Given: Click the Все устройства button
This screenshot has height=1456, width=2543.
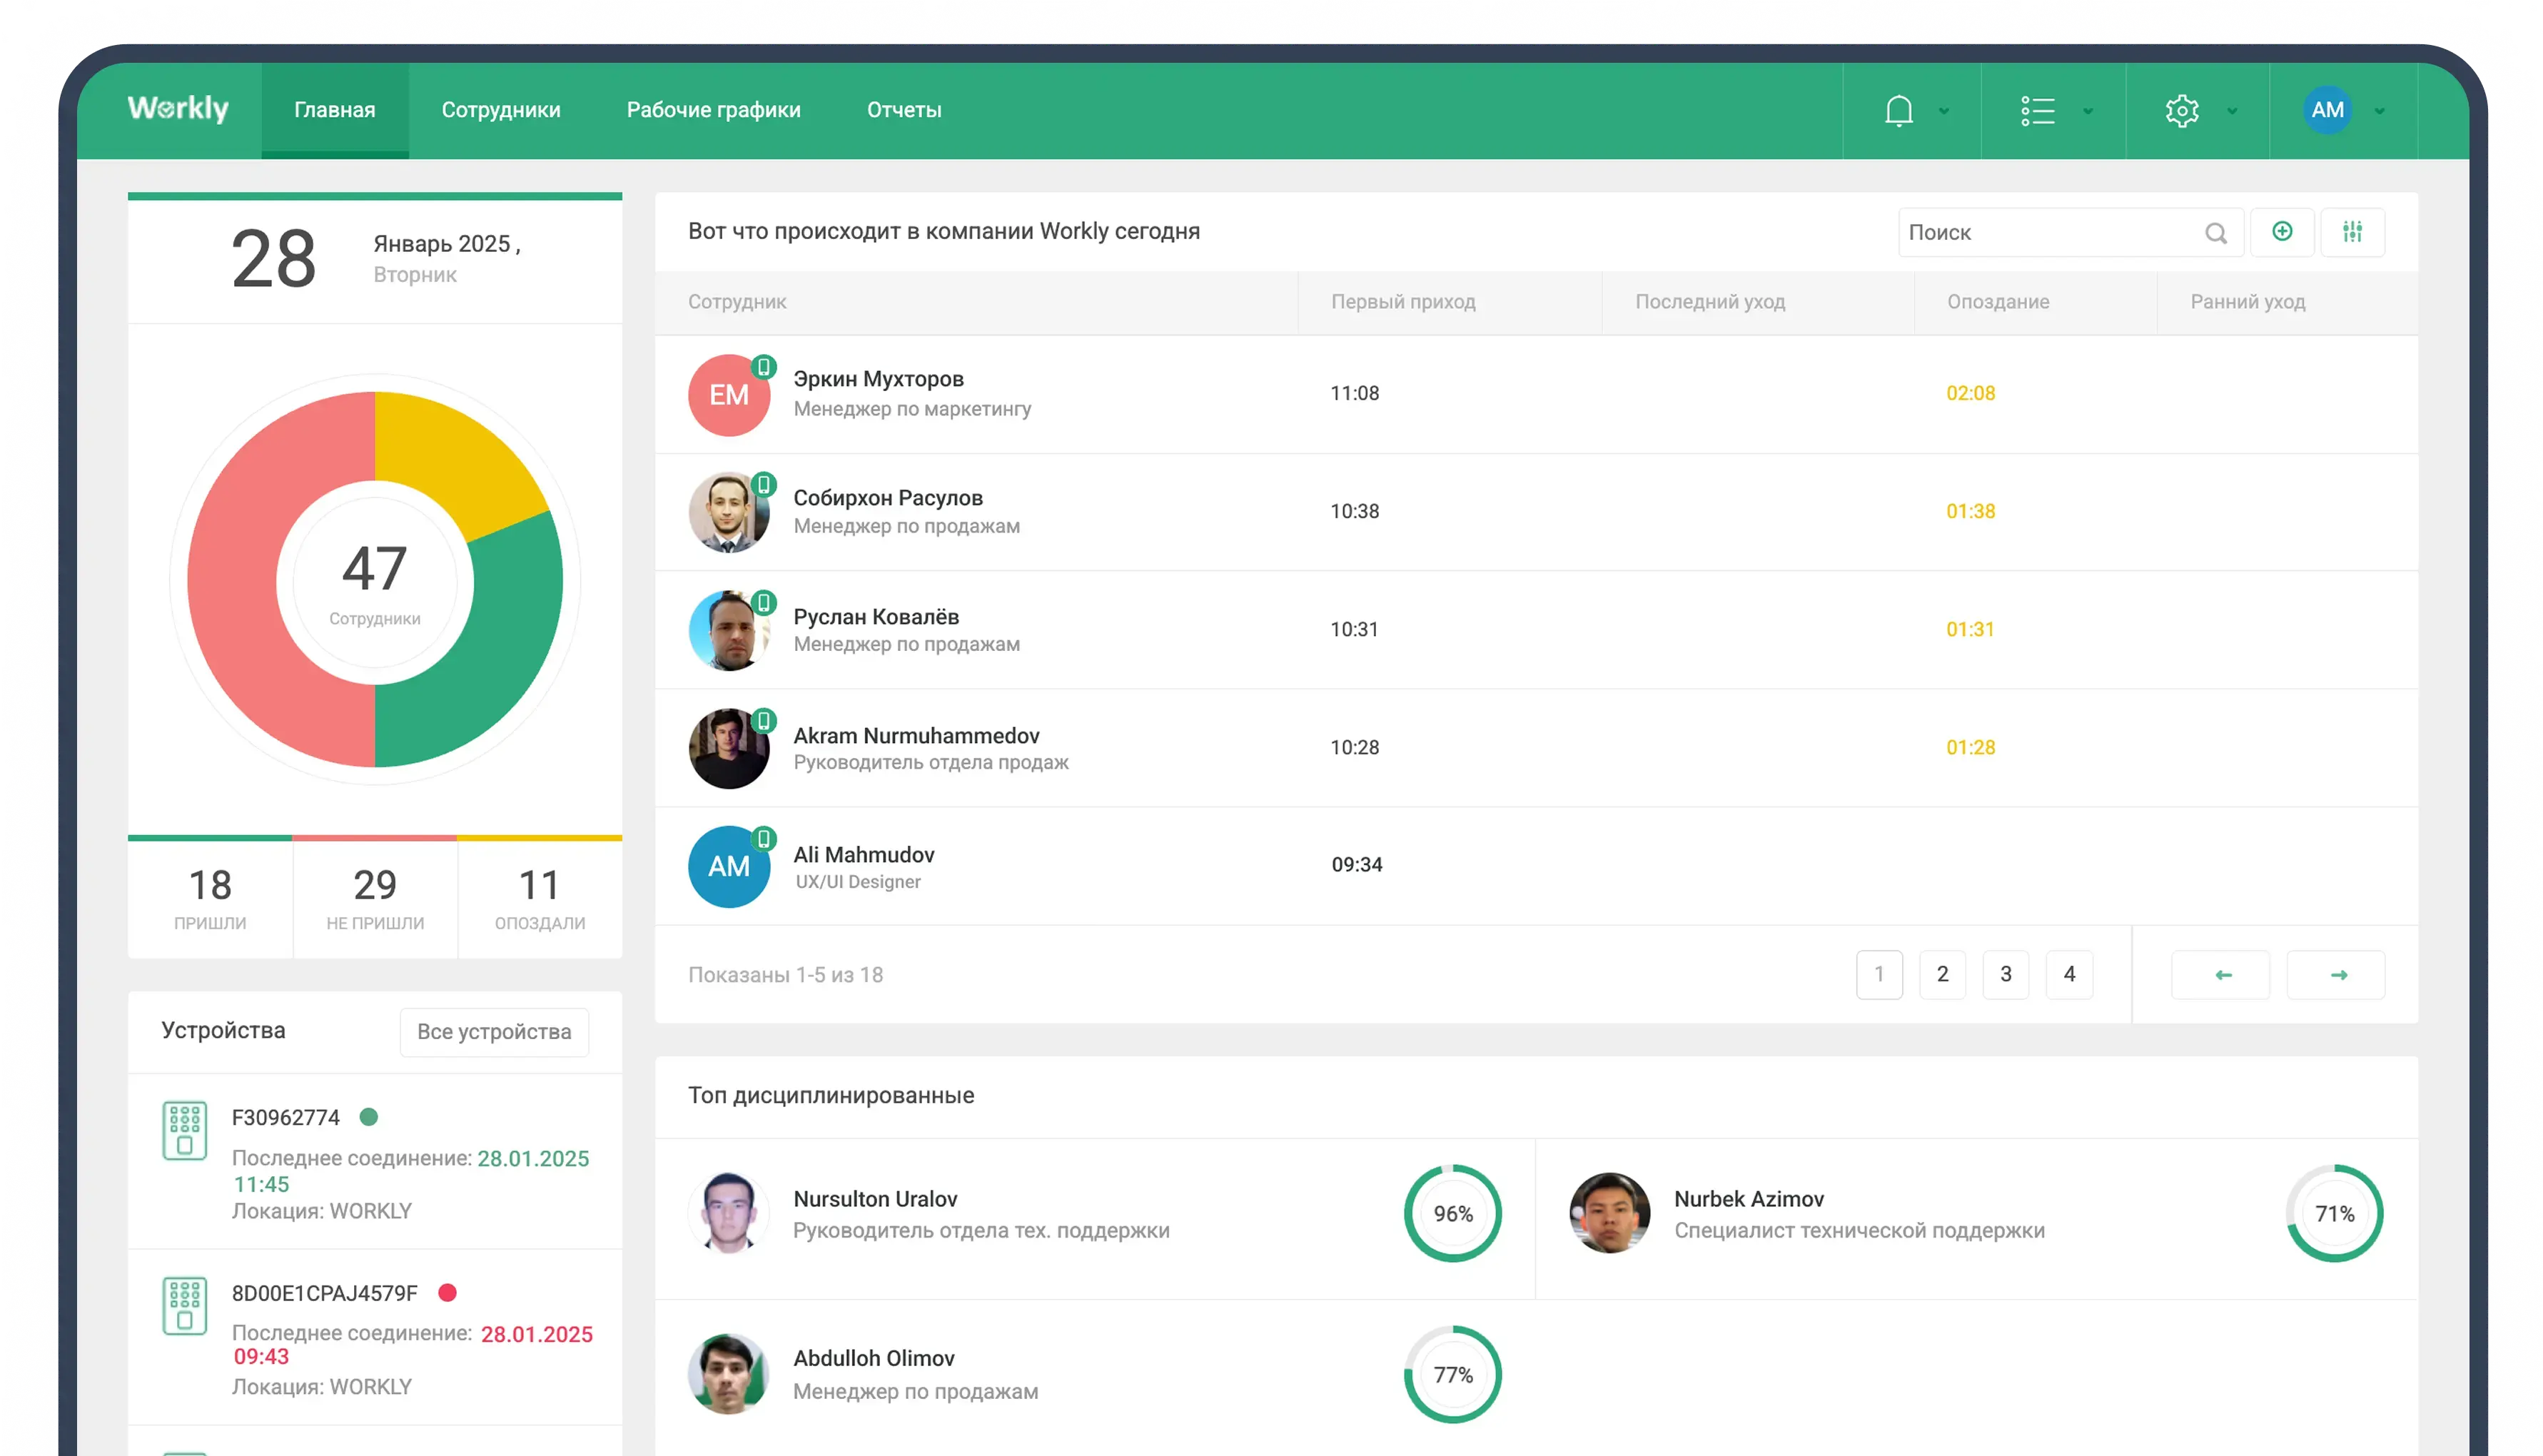Looking at the screenshot, I should coord(494,1031).
